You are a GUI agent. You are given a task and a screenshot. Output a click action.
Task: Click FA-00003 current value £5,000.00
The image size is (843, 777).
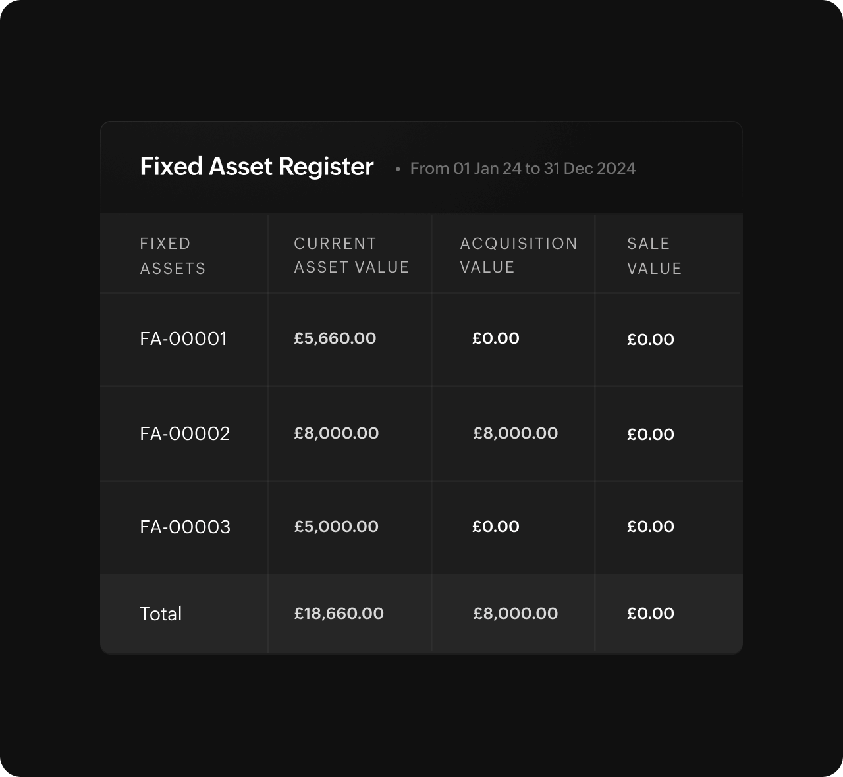tap(336, 527)
